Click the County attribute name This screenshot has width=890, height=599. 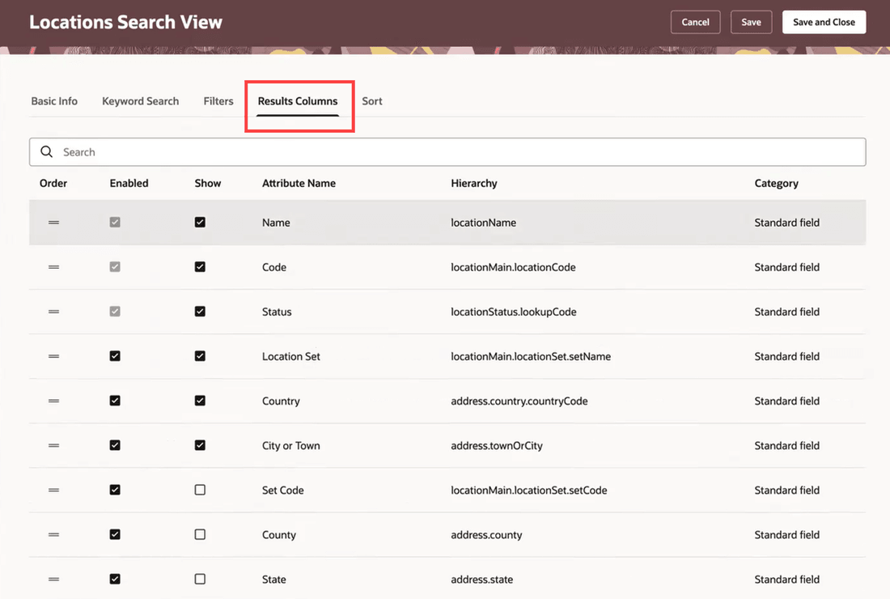click(278, 535)
